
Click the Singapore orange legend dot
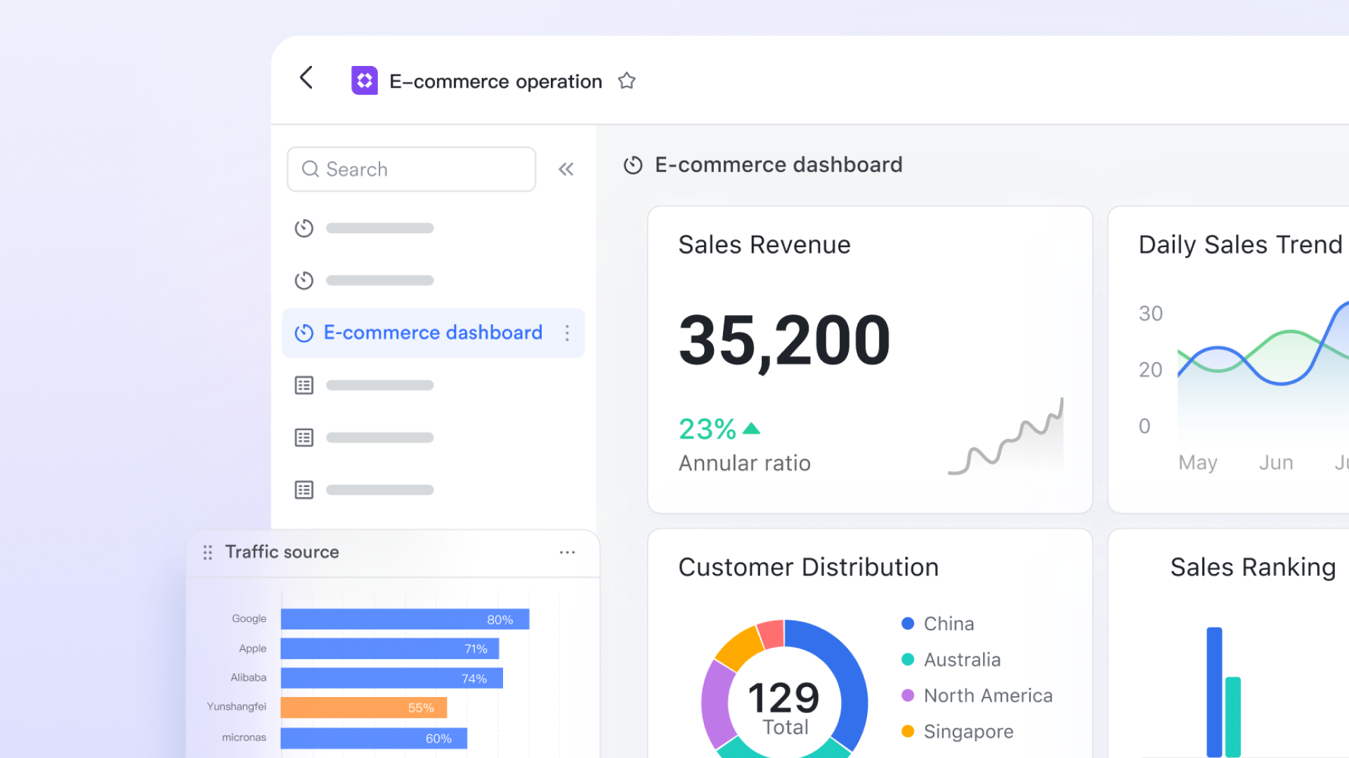click(x=908, y=731)
